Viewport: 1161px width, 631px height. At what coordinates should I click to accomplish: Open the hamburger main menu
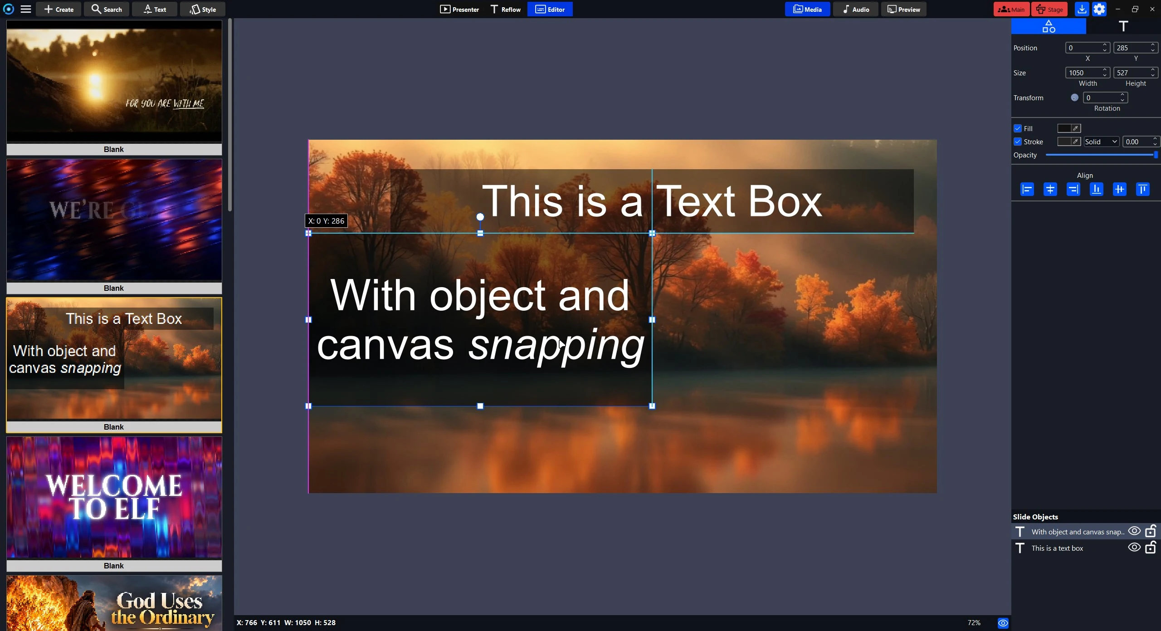click(x=26, y=9)
